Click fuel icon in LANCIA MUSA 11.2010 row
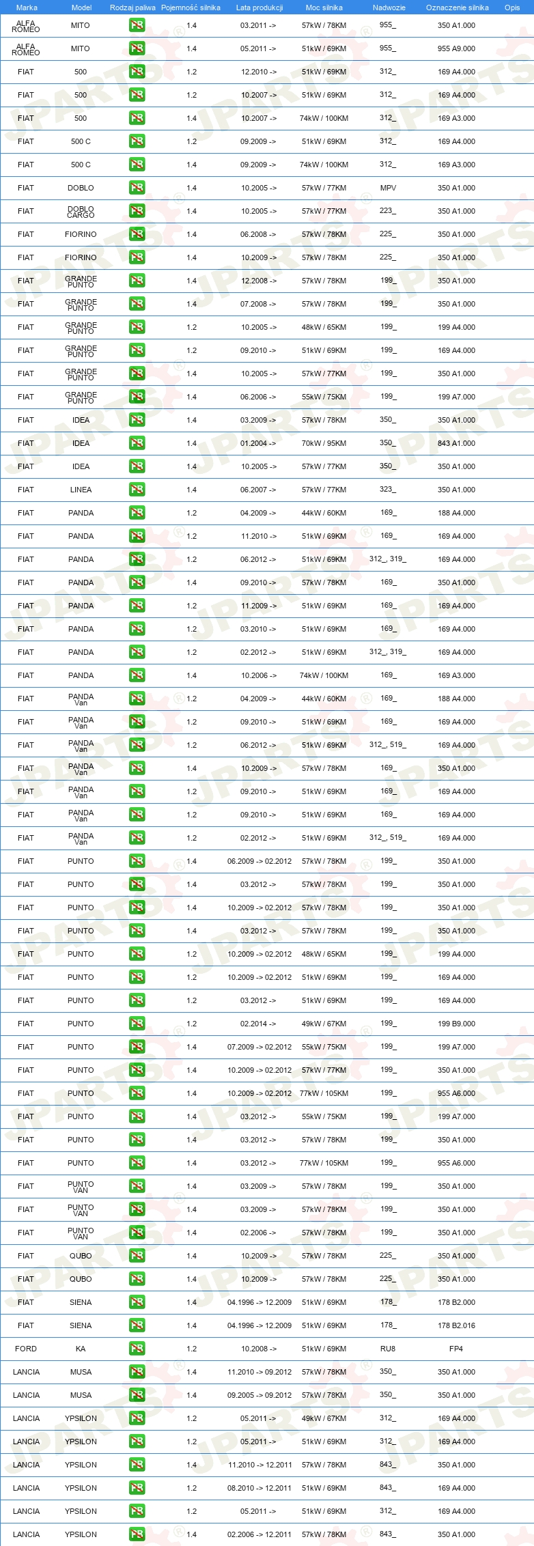 (x=137, y=1372)
